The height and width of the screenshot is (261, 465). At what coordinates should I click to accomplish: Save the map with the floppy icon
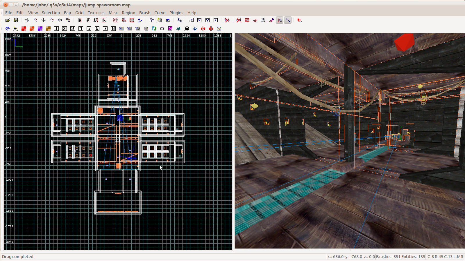(16, 20)
